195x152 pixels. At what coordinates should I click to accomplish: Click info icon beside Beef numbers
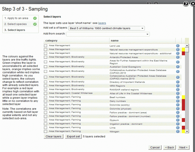[178, 97]
